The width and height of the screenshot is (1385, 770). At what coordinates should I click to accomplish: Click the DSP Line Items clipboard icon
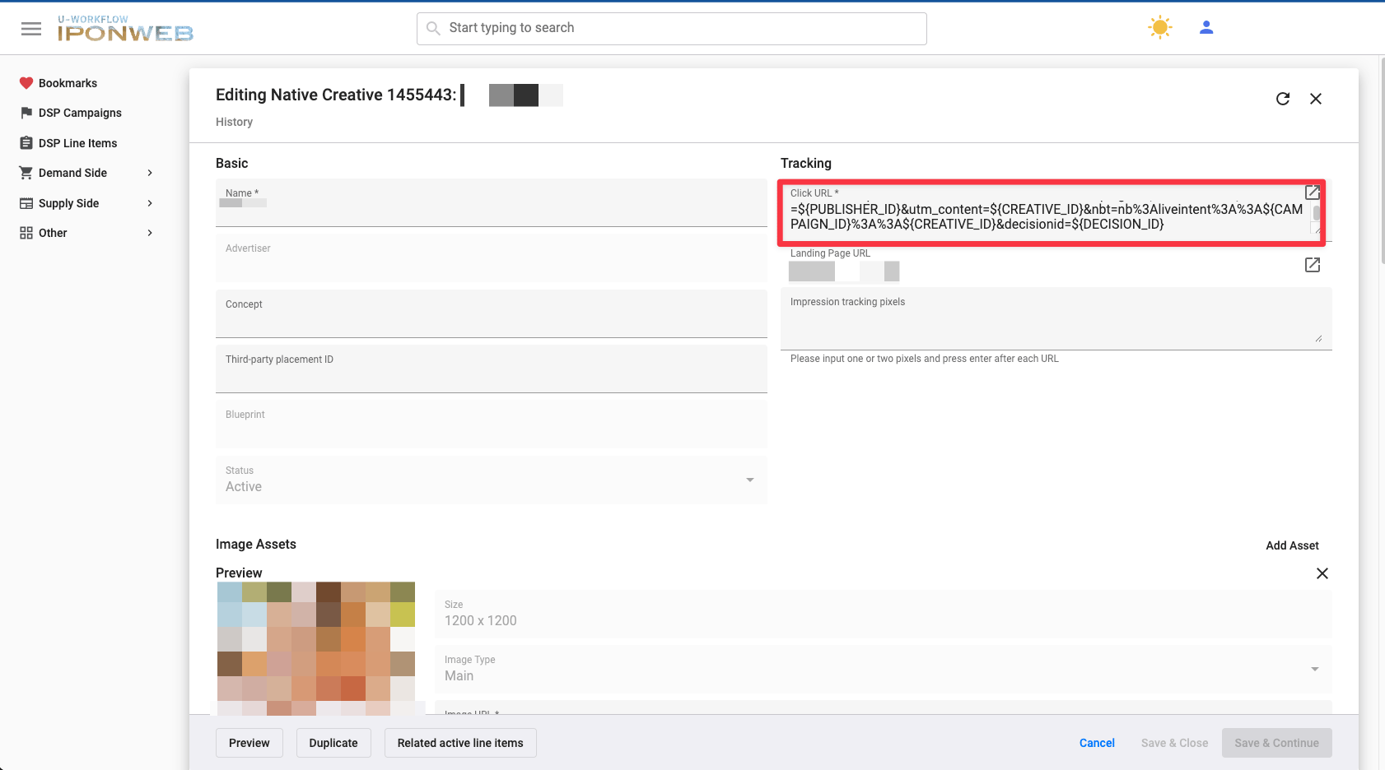(x=26, y=143)
